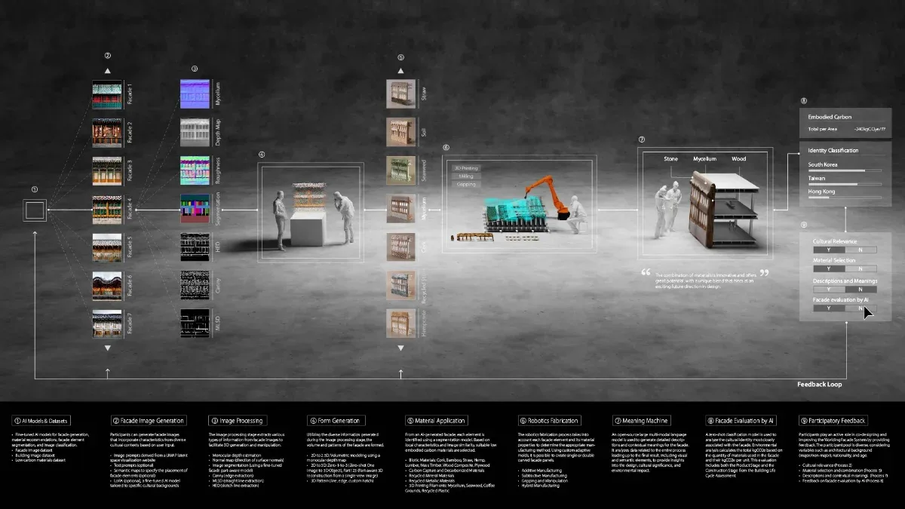Screen dimensions: 905x509
Task: Open the Canny edge thumbnail
Action: [x=195, y=285]
